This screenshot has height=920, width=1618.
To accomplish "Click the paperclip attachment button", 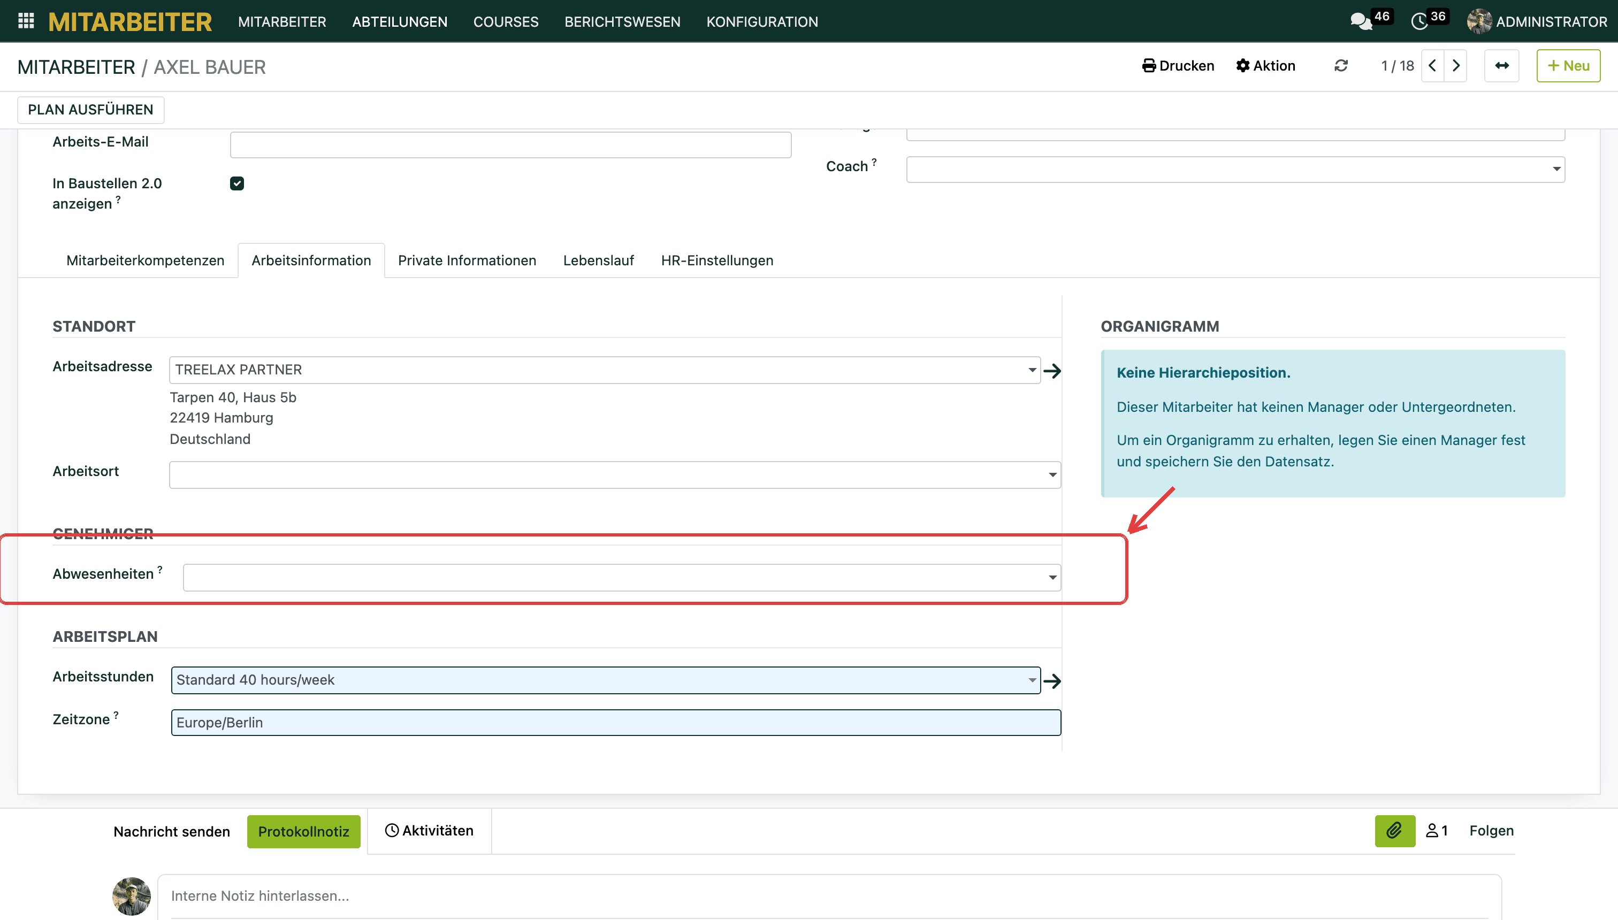I will 1395,831.
